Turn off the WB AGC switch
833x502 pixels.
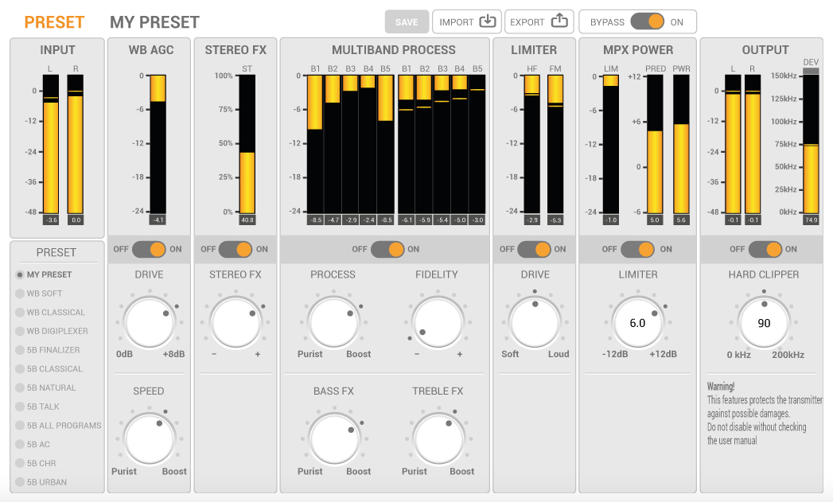tap(149, 249)
